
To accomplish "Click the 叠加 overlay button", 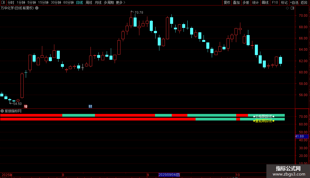I will (x=236, y=2).
